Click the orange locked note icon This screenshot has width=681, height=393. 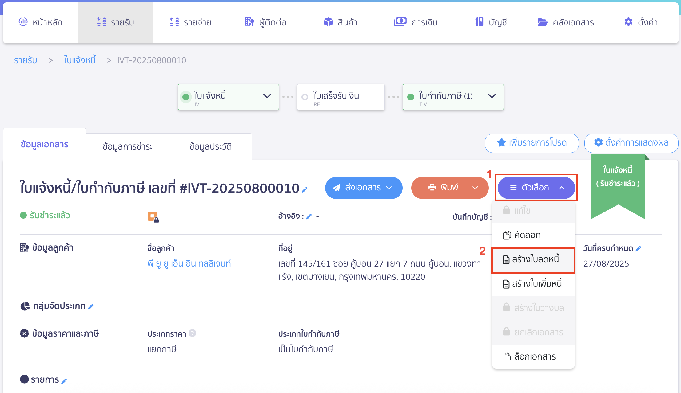pos(153,217)
